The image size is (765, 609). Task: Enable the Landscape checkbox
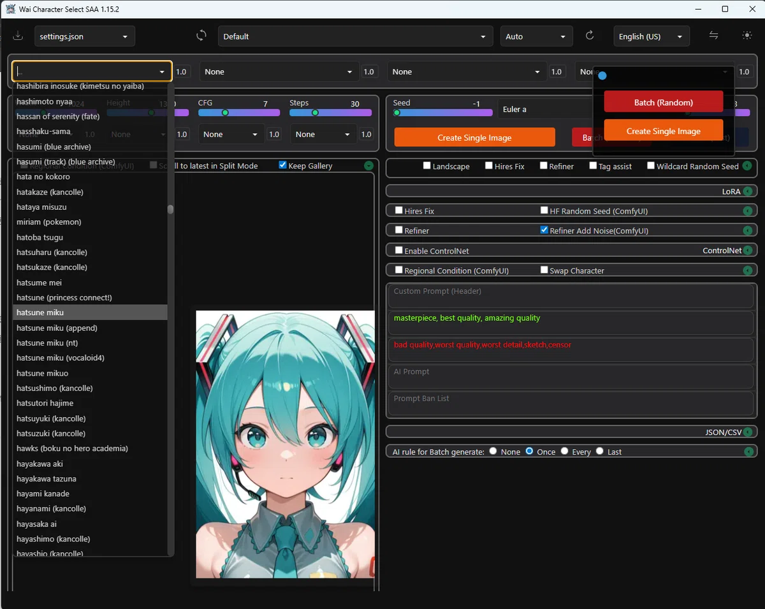427,165
